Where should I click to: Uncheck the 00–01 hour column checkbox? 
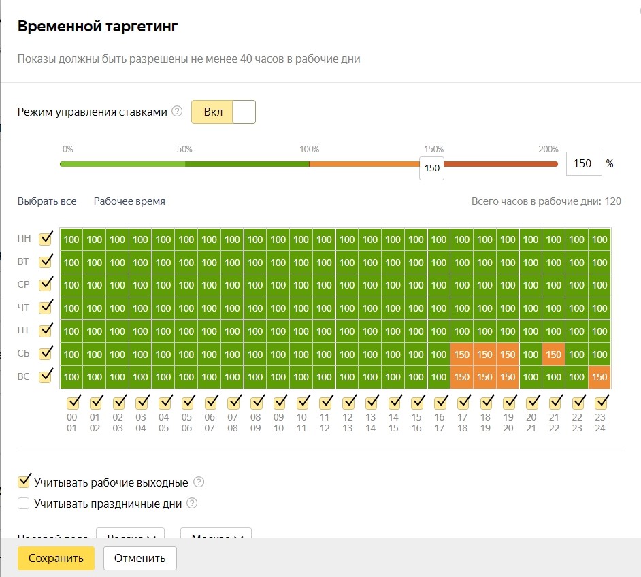(x=71, y=401)
